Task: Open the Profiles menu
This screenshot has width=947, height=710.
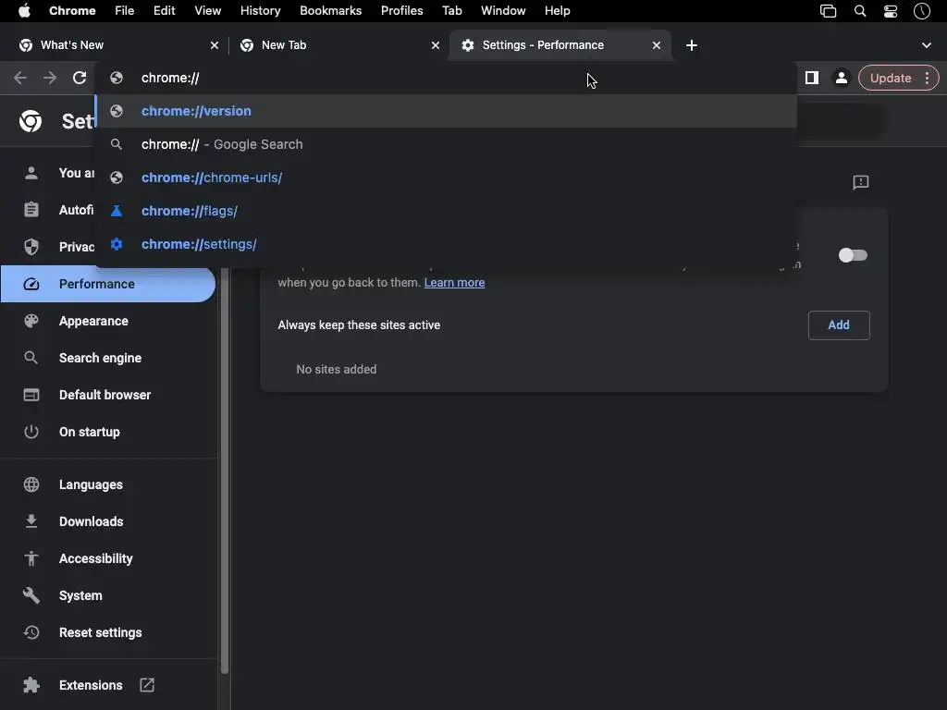Action: 401,11
